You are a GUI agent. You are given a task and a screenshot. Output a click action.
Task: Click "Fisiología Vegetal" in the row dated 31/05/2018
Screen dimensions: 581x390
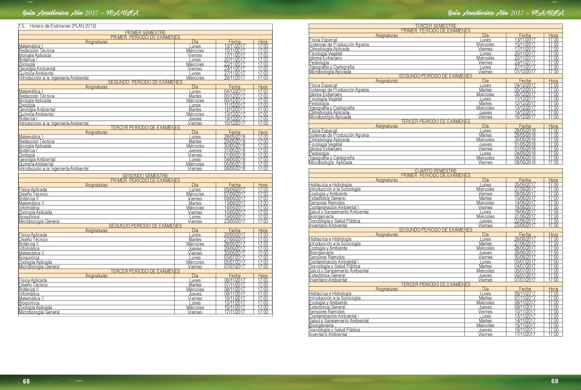[325, 144]
